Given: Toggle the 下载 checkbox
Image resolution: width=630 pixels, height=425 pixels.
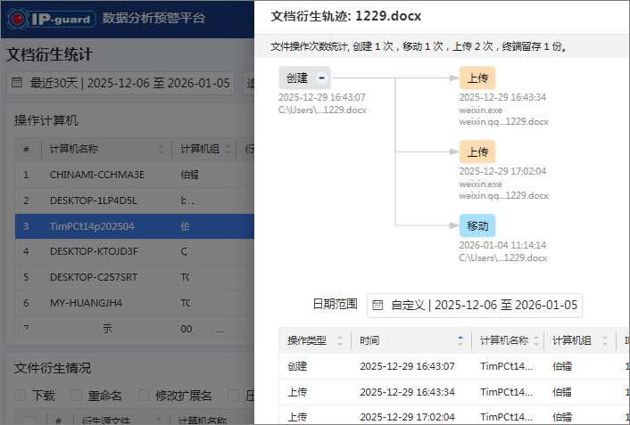Looking at the screenshot, I should tap(21, 396).
